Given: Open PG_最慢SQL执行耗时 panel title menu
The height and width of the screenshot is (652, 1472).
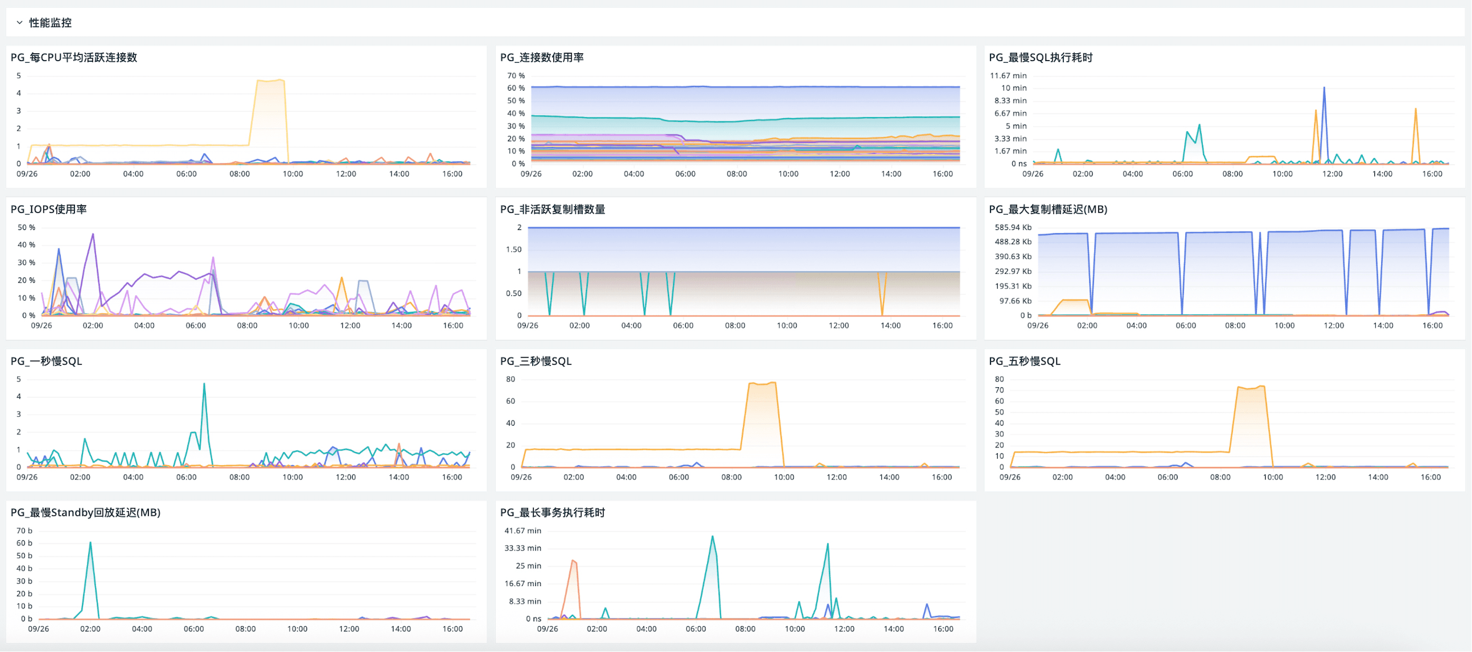Looking at the screenshot, I should click(1040, 57).
